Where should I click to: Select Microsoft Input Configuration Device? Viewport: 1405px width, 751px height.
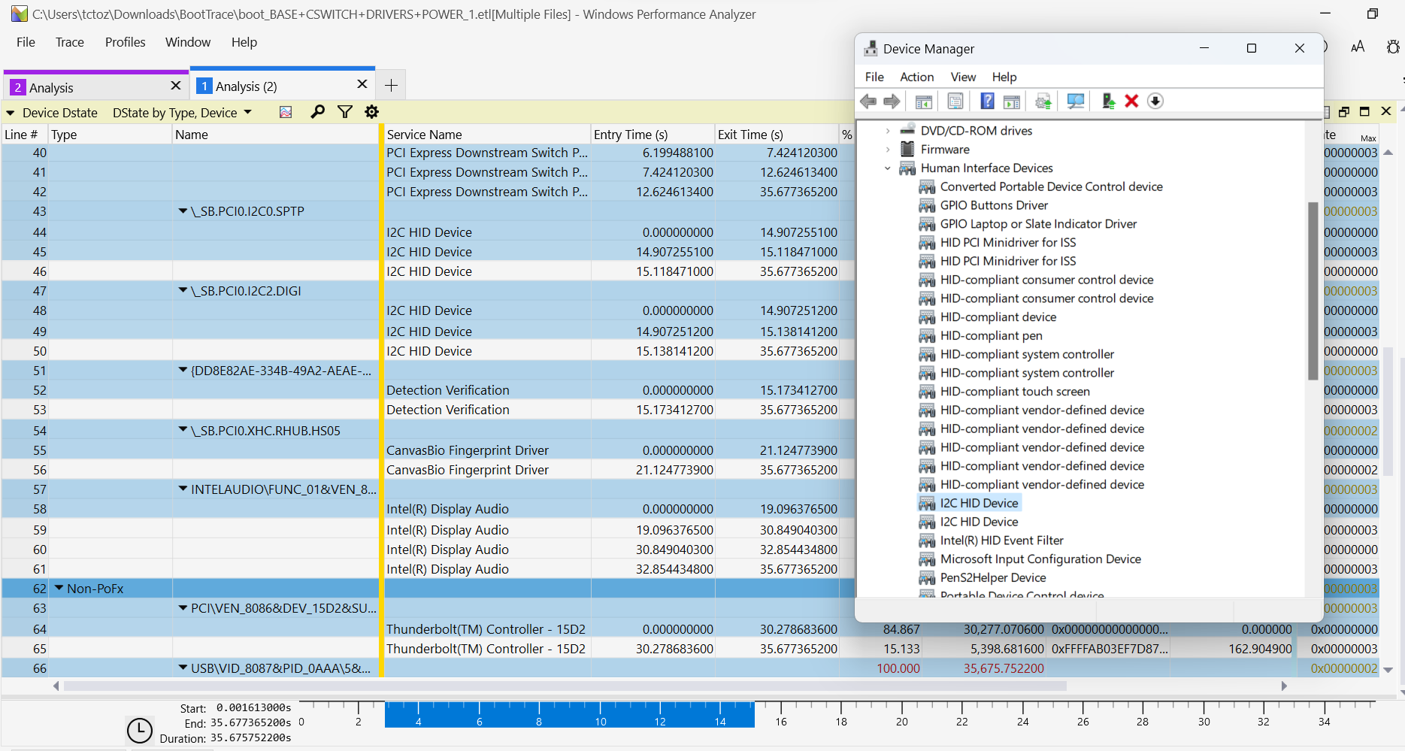(1040, 559)
